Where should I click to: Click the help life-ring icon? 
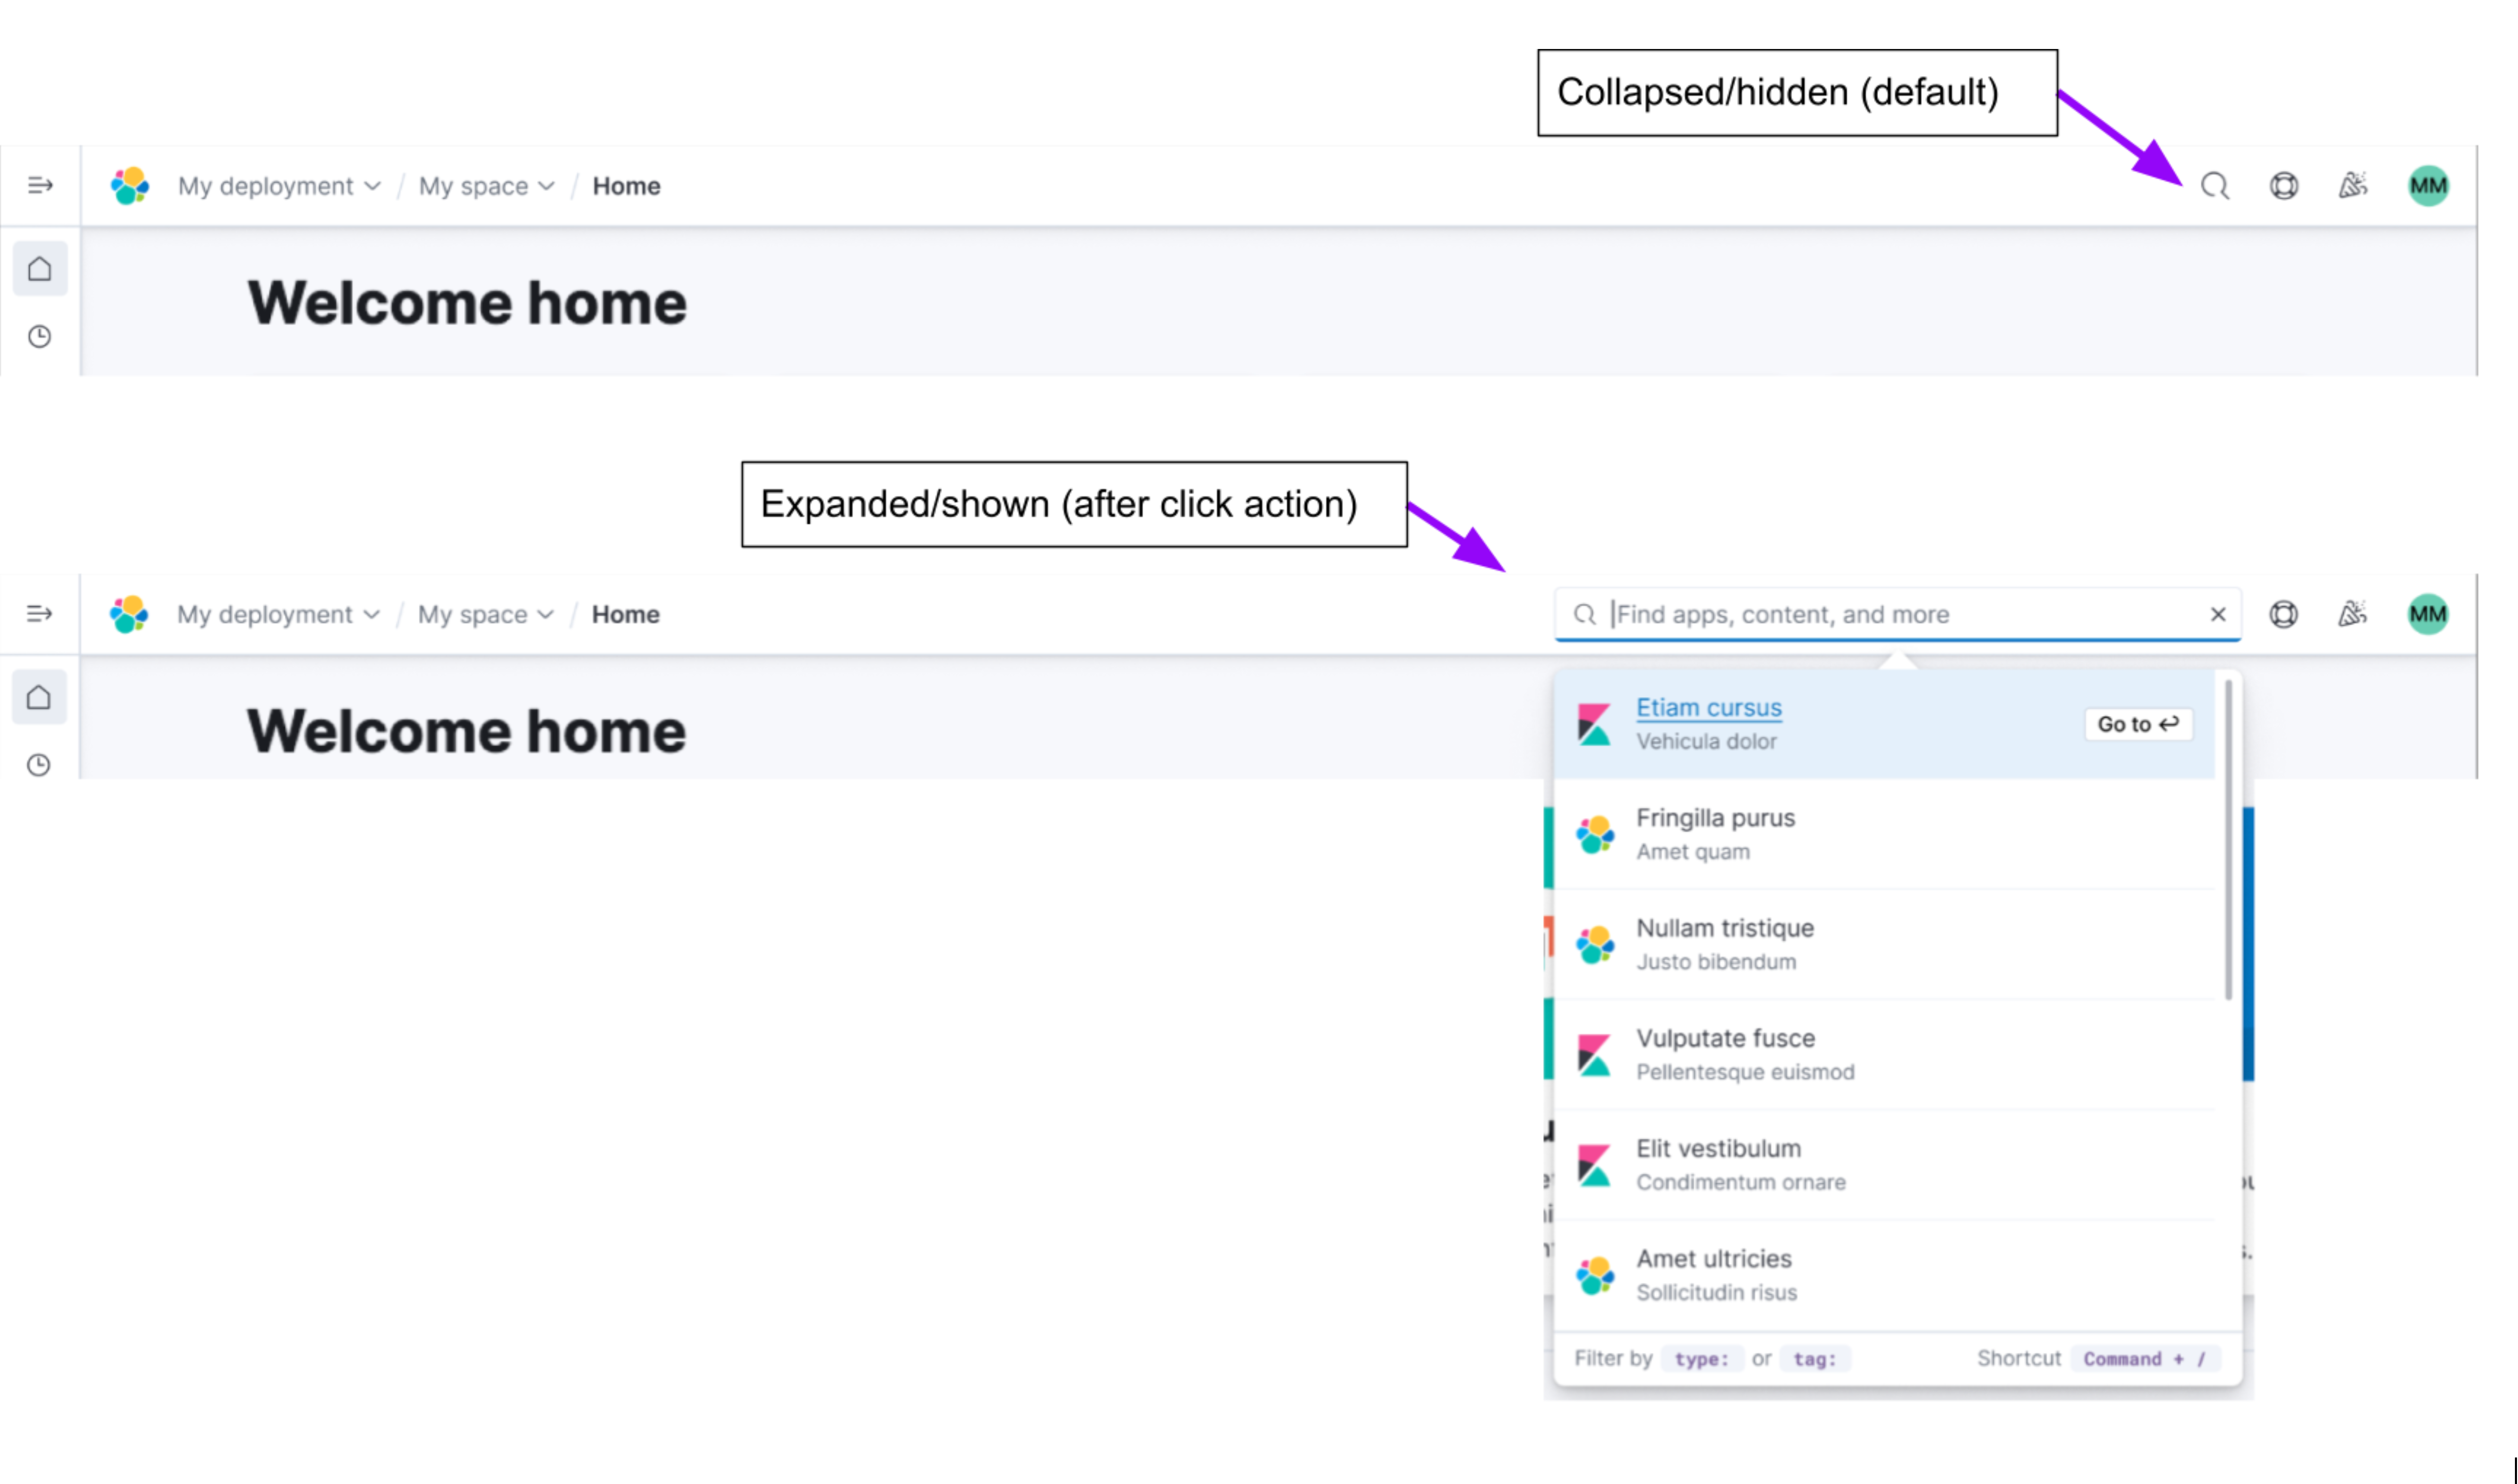2284,185
